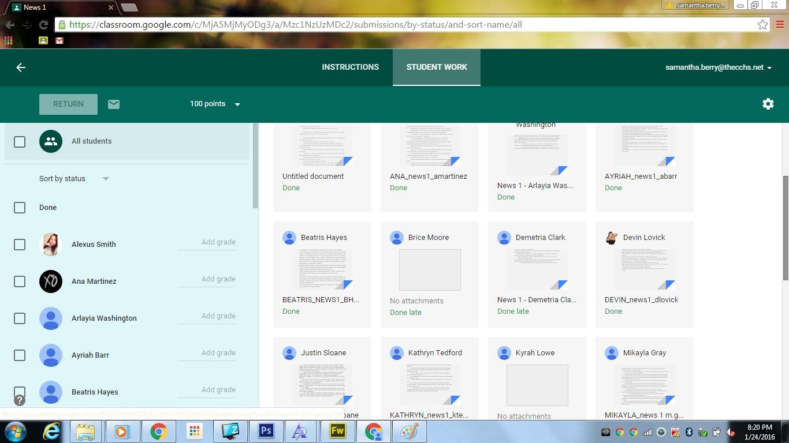Click Devin Lovick's avatar on the card
The height and width of the screenshot is (443, 789).
(x=611, y=238)
